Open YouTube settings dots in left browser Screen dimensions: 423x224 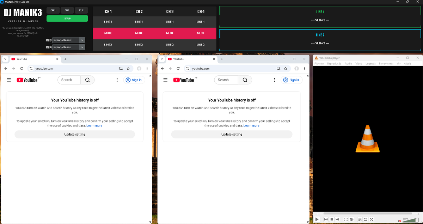click(x=117, y=80)
